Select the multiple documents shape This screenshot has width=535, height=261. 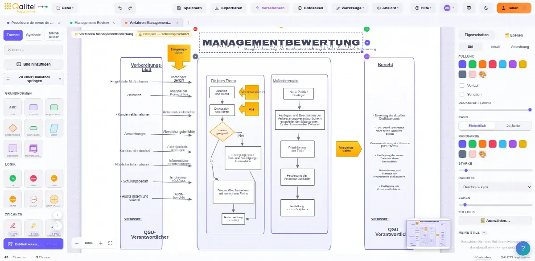pyautogui.click(x=33, y=149)
